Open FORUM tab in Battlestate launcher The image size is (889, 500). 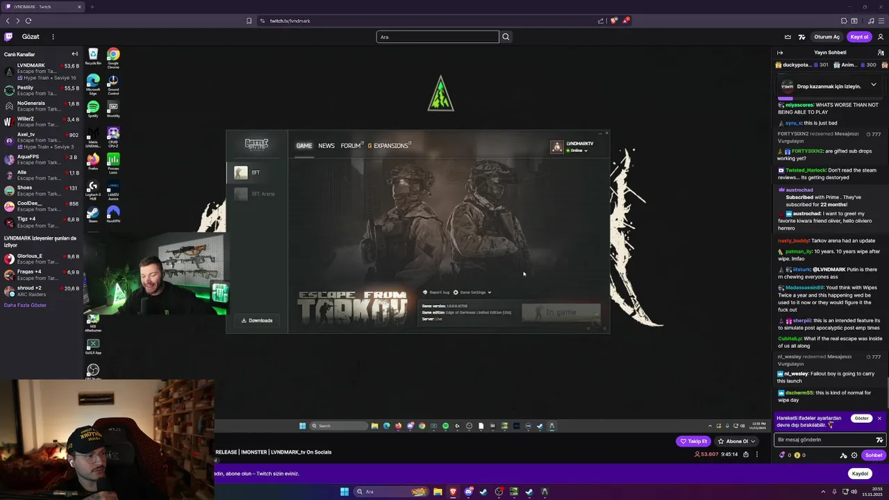[351, 146]
